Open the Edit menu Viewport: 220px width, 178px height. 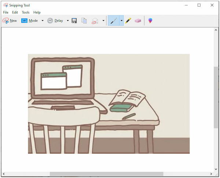(15, 12)
